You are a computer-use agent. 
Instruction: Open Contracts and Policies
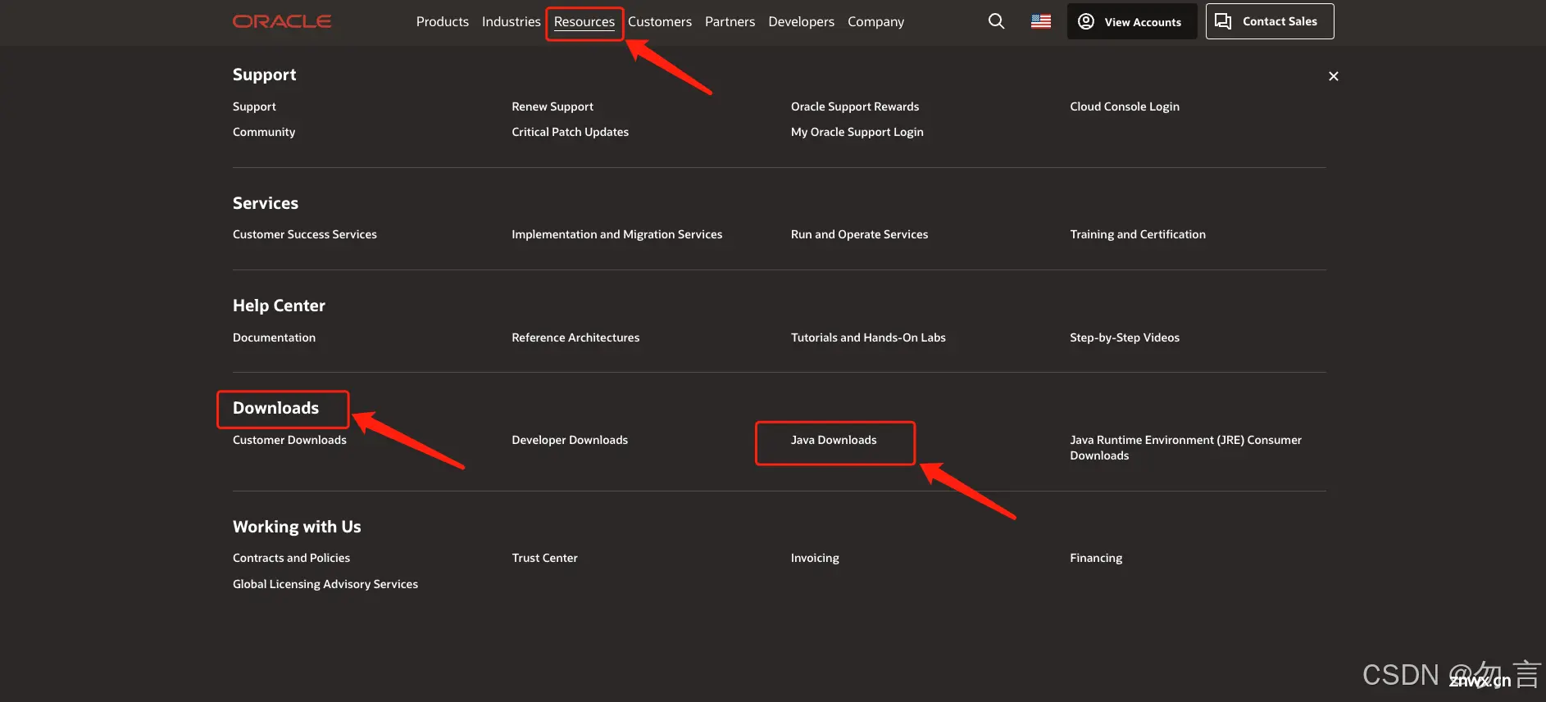coord(291,558)
